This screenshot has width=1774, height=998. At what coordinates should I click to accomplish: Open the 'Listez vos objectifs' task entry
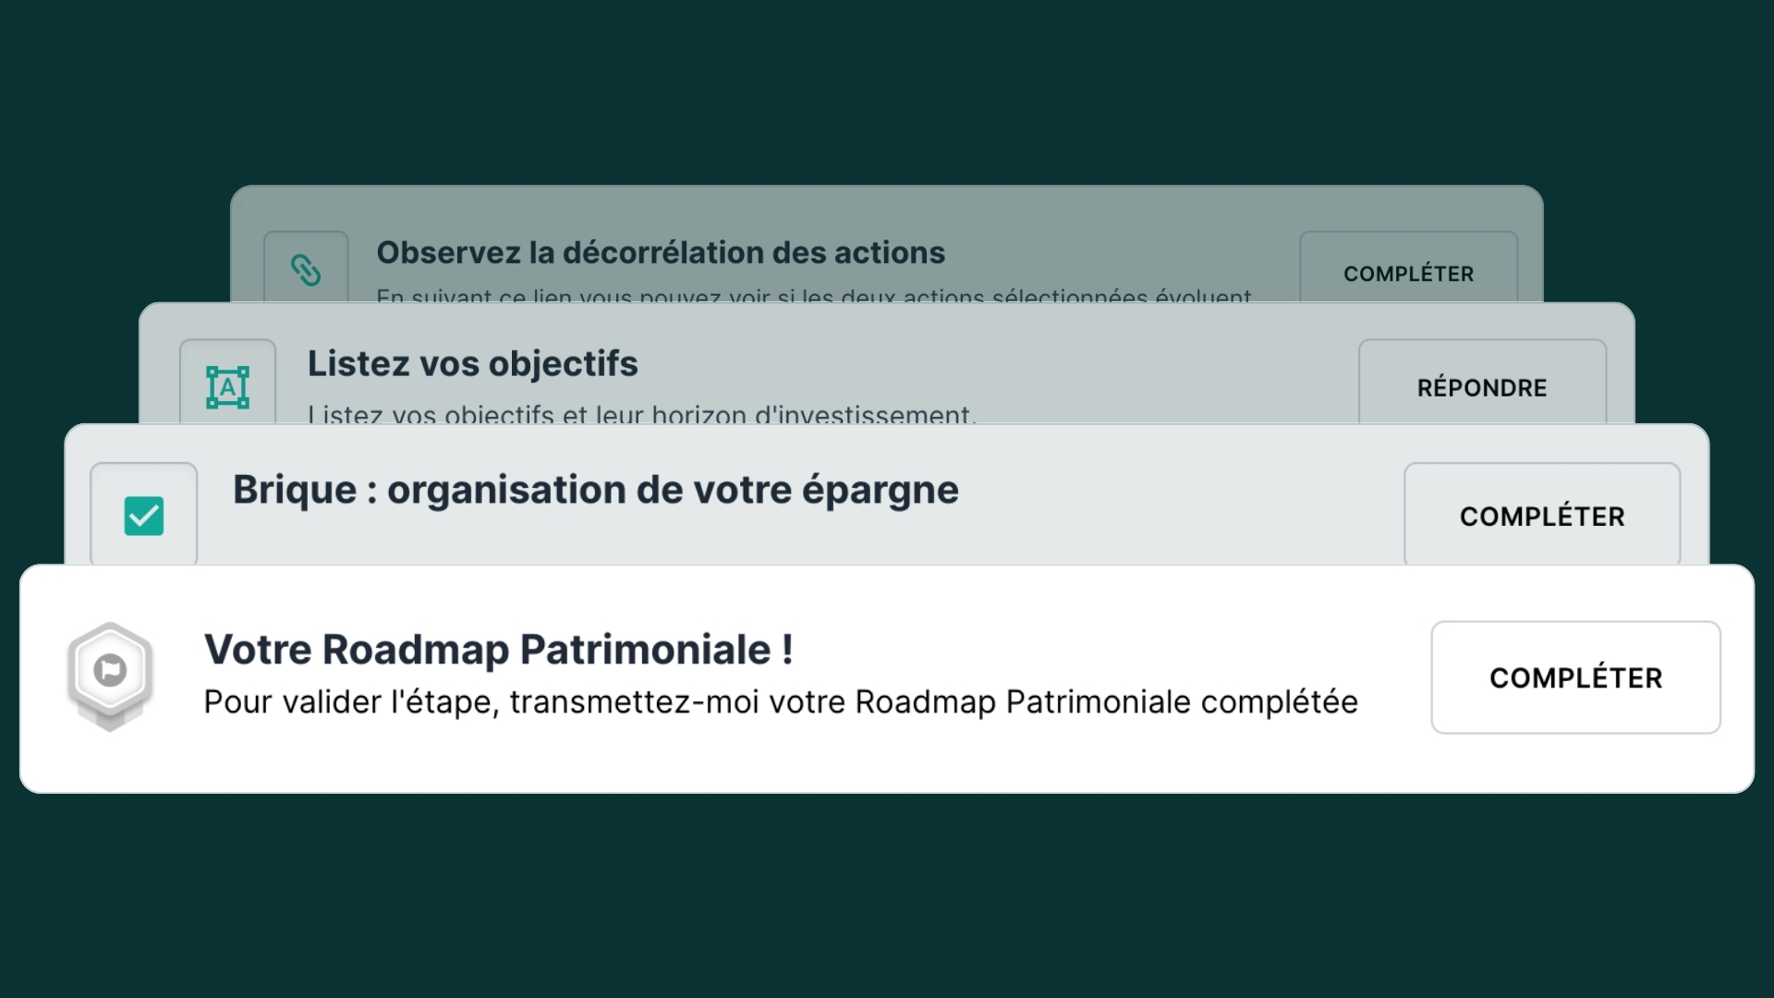[x=472, y=363]
